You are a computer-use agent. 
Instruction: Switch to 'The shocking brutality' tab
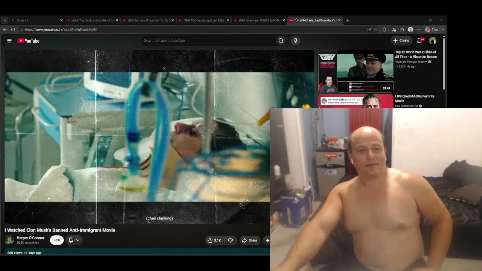(92, 20)
